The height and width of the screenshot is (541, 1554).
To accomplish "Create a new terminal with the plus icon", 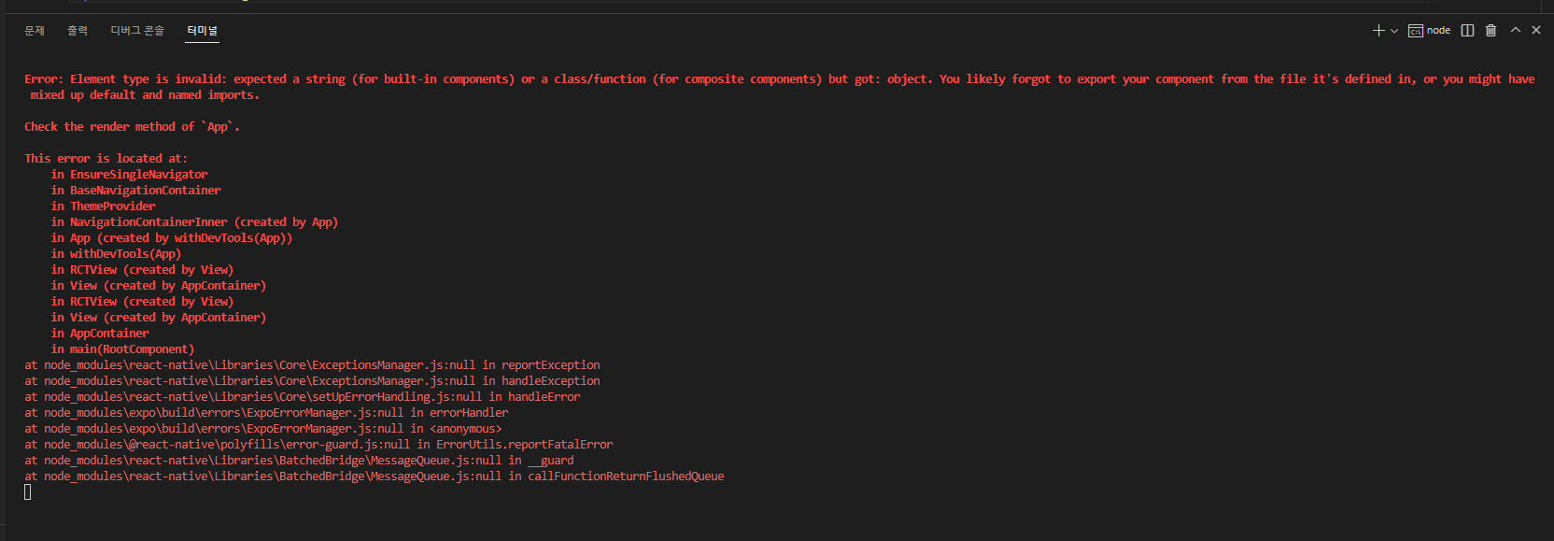I will click(1378, 31).
